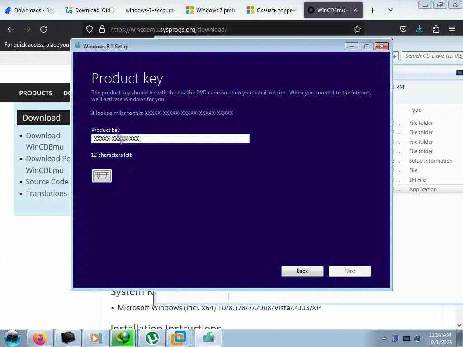Go back with Firefox back arrow
This screenshot has height=347, width=463.
[x=11, y=29]
